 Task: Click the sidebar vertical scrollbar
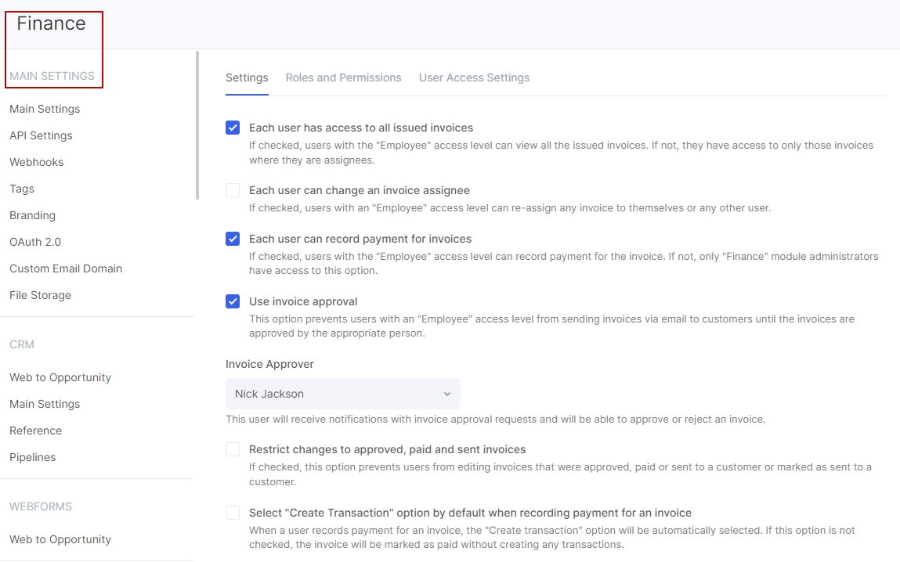[x=197, y=125]
